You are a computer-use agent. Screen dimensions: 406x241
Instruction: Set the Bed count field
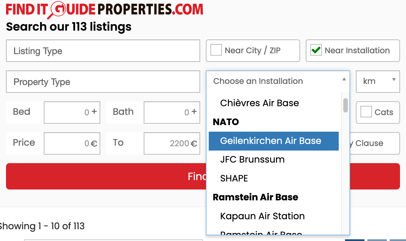[x=72, y=112]
